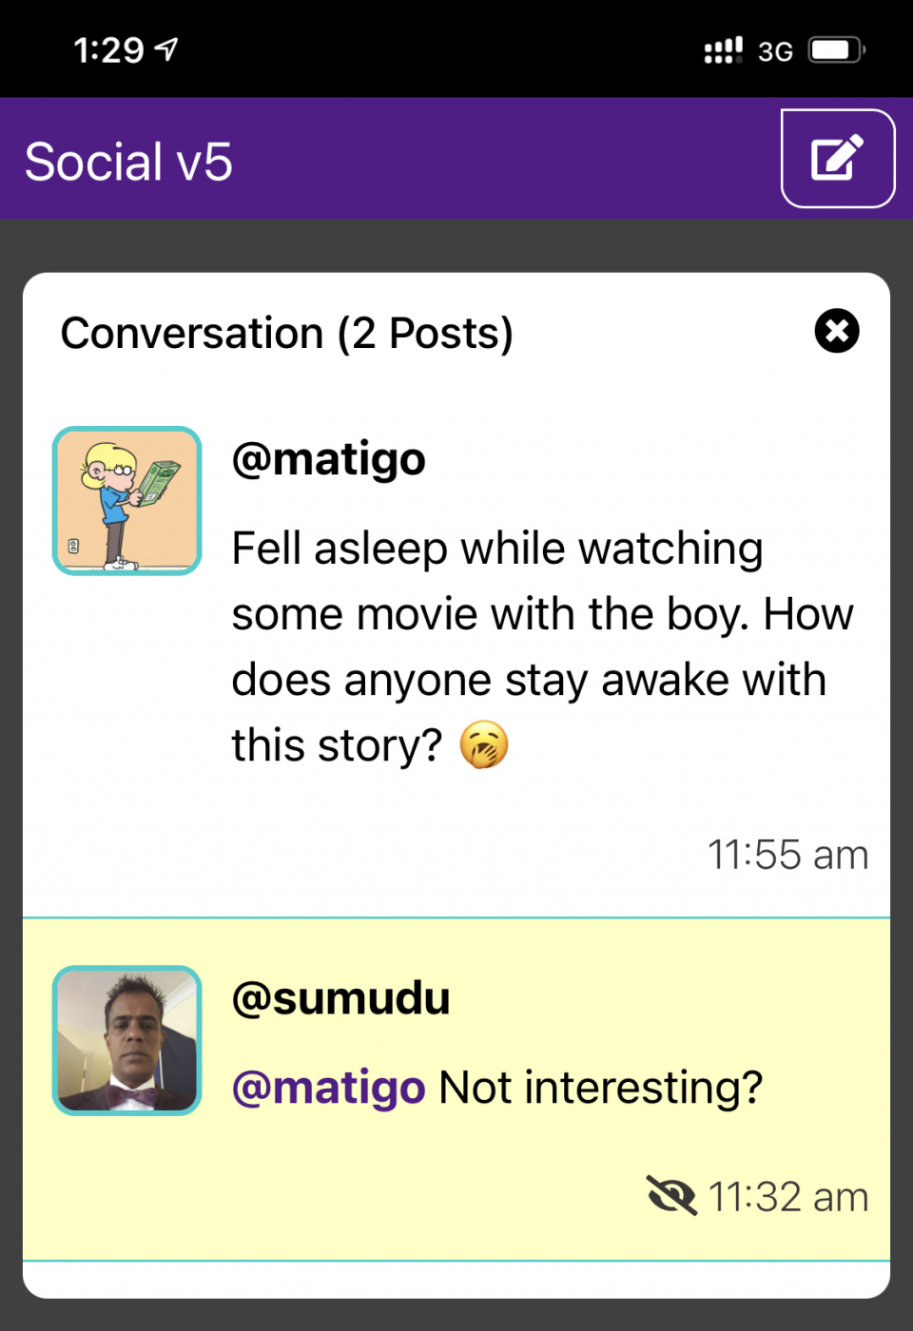This screenshot has width=913, height=1331.
Task: Click the crossed-out eye visibility icon
Action: click(x=671, y=1195)
